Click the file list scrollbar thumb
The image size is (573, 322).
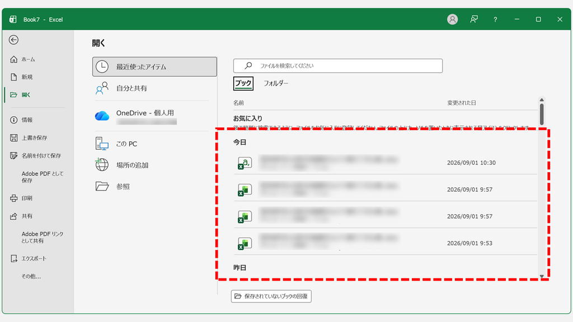(x=542, y=115)
